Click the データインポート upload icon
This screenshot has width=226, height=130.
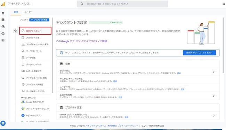coord(23,64)
